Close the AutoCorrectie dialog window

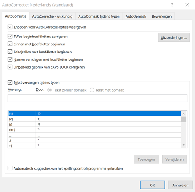(x=187, y=5)
